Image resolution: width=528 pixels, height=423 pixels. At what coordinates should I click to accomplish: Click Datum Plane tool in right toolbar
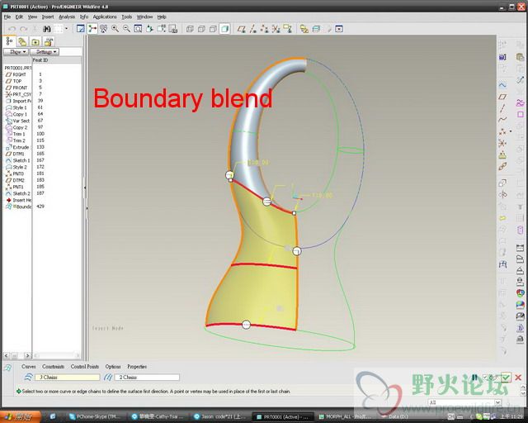502,97
